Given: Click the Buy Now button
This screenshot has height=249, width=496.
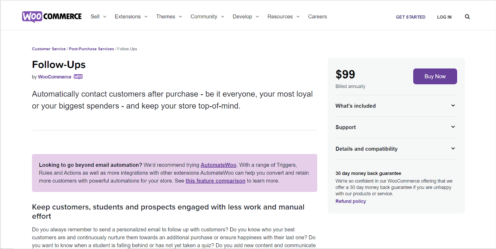Looking at the screenshot, I should tap(435, 76).
